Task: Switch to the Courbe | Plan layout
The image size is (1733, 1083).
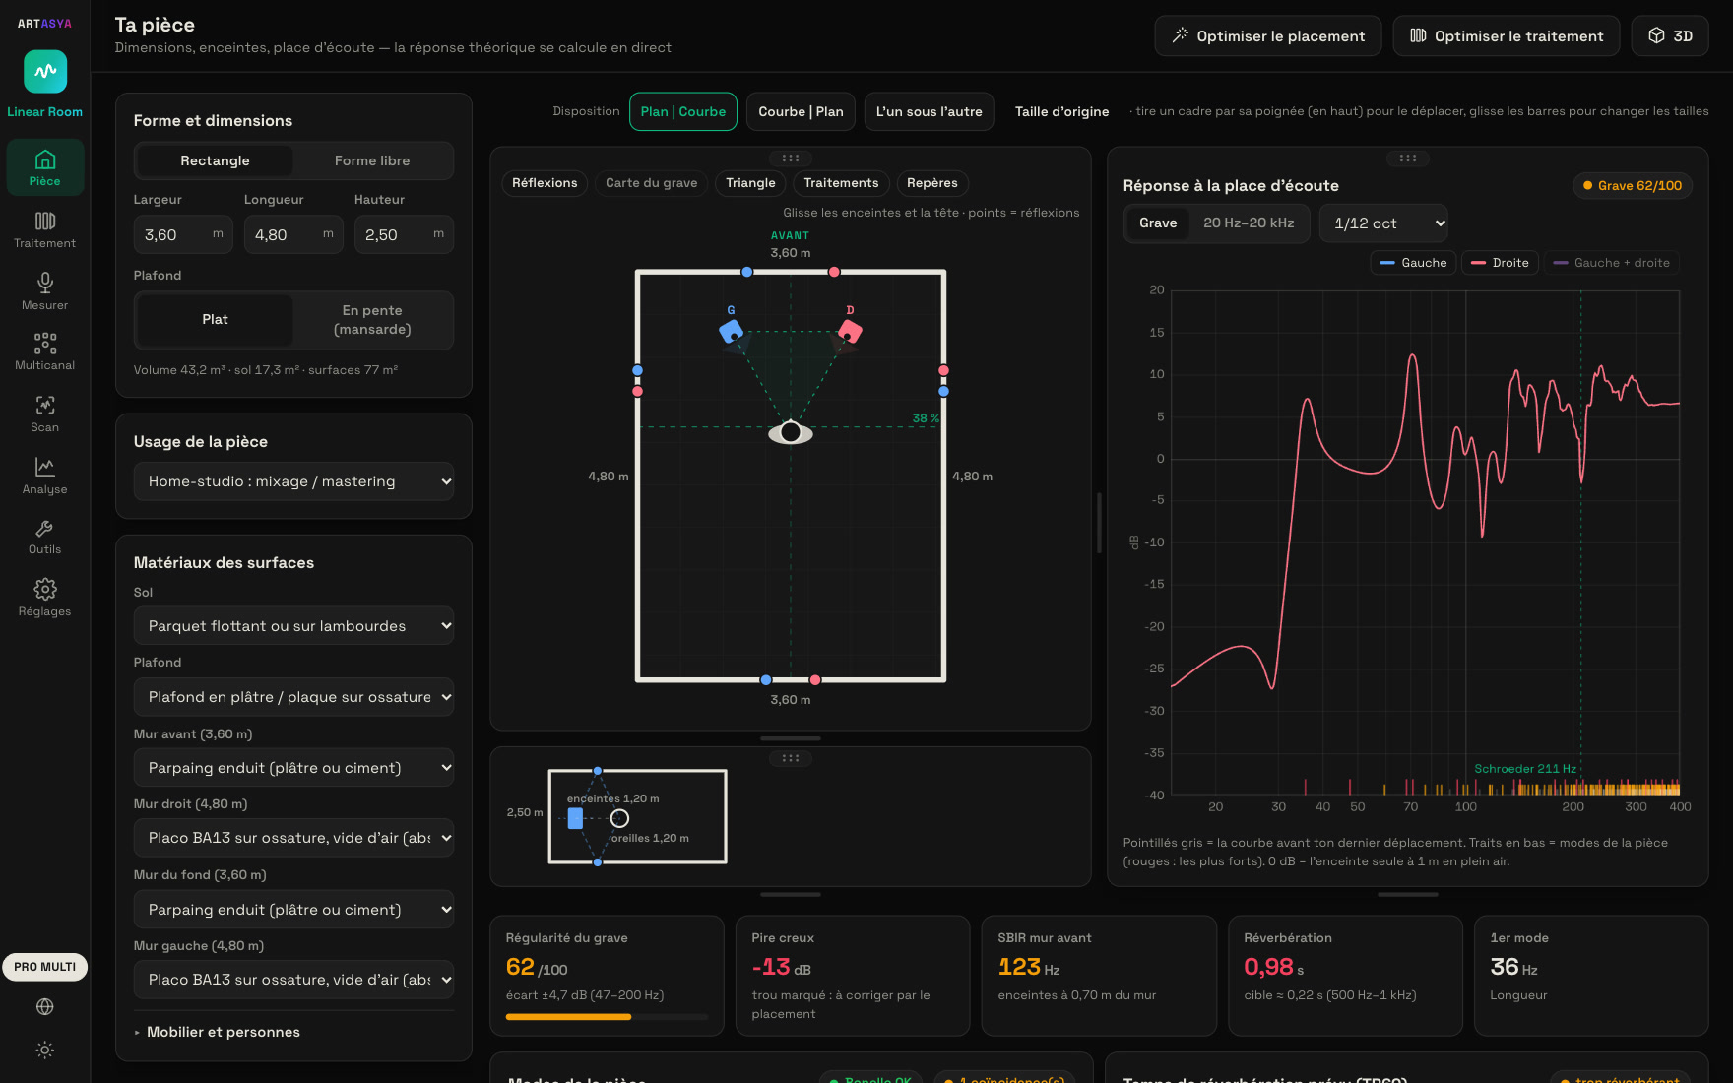Action: click(801, 111)
